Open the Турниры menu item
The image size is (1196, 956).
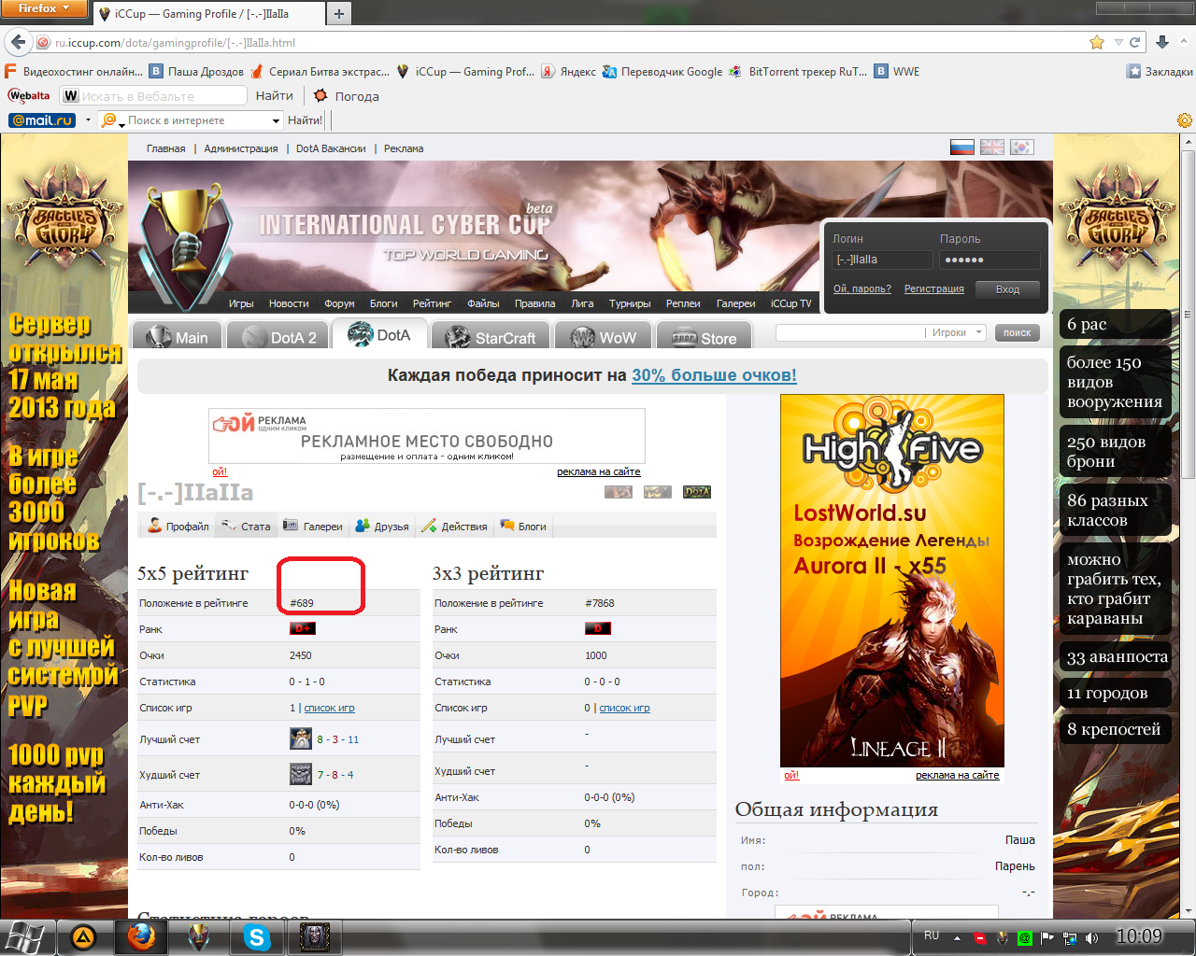tap(630, 303)
